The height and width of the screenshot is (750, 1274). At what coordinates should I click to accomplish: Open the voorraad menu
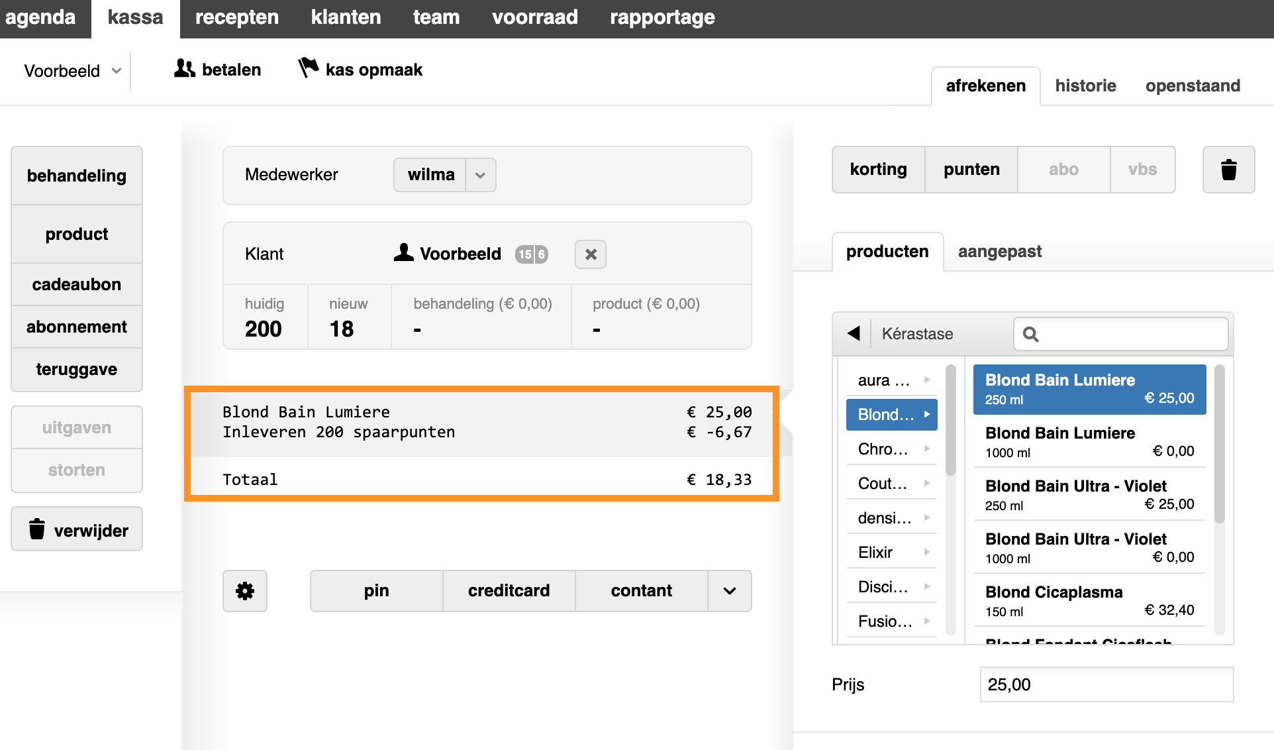click(x=535, y=17)
